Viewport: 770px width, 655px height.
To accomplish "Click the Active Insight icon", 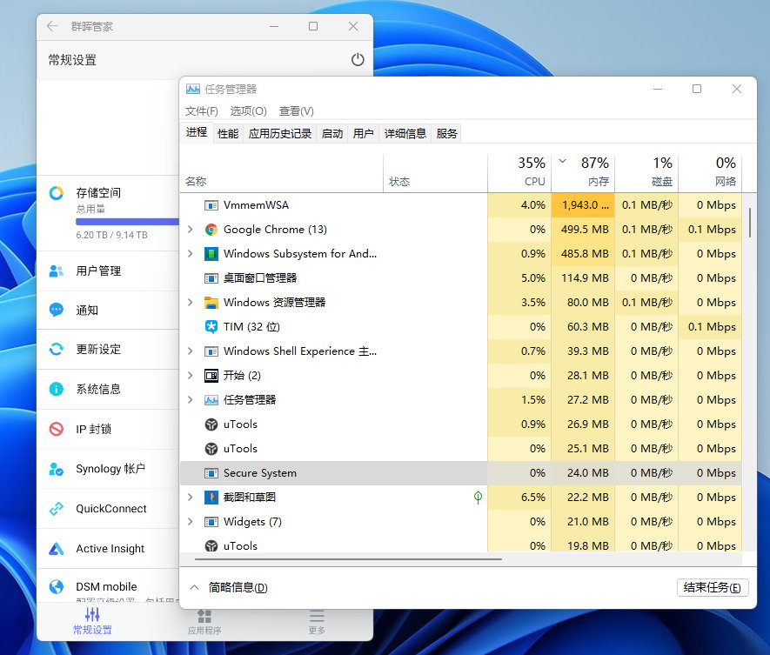I will pos(57,549).
